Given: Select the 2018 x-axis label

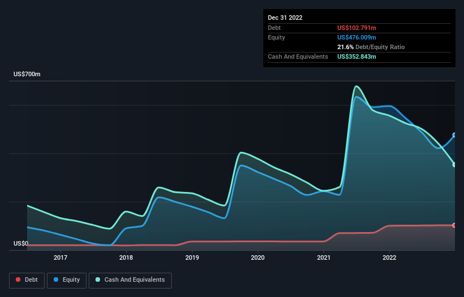Looking at the screenshot, I should click(x=126, y=257).
